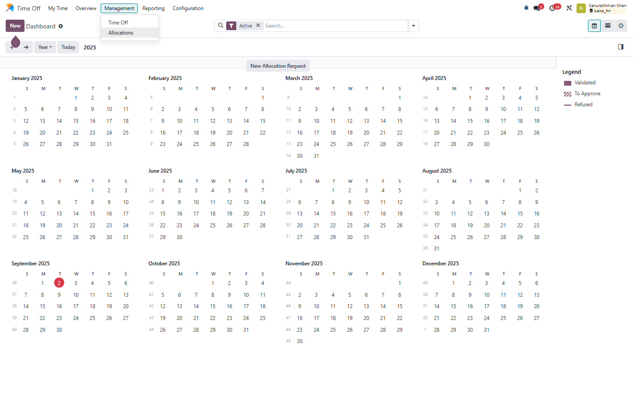Image resolution: width=633 pixels, height=403 pixels.
Task: Select today's date September 2
Action: 59,283
